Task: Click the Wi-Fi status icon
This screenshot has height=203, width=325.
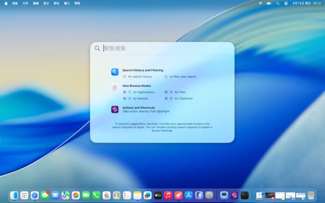Action: [260, 3]
